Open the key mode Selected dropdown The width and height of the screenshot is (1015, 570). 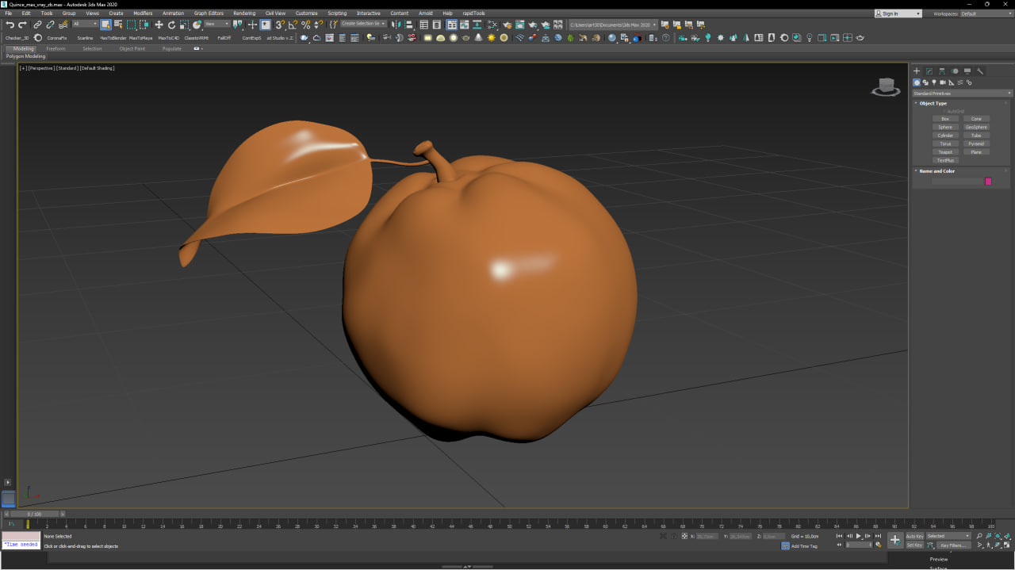coord(948,536)
